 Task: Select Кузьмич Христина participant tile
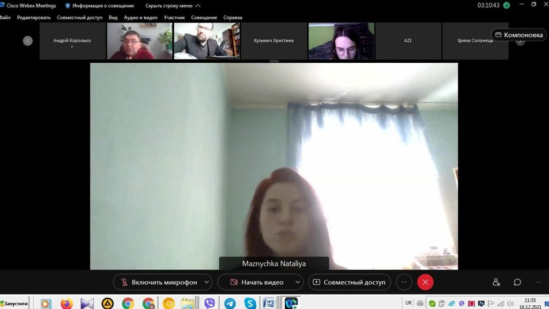point(274,41)
